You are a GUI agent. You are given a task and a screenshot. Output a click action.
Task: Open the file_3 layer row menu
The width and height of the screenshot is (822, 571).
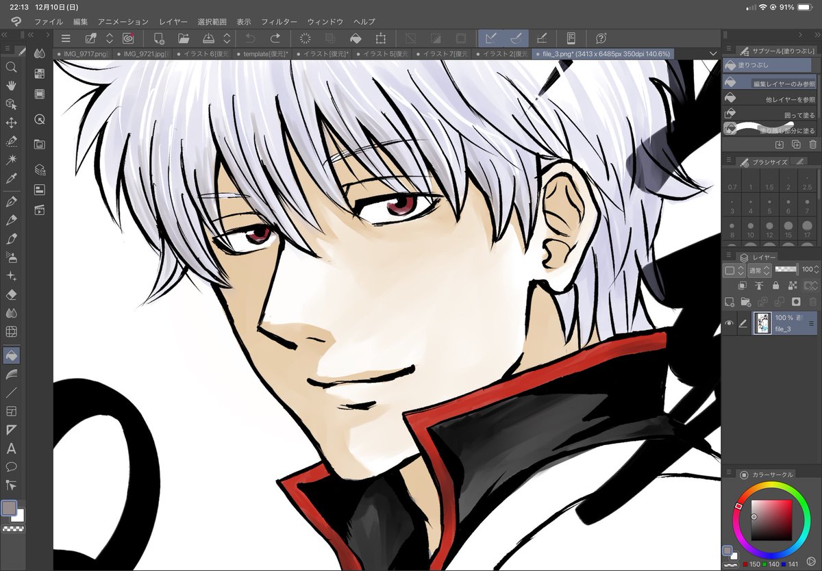(x=812, y=324)
